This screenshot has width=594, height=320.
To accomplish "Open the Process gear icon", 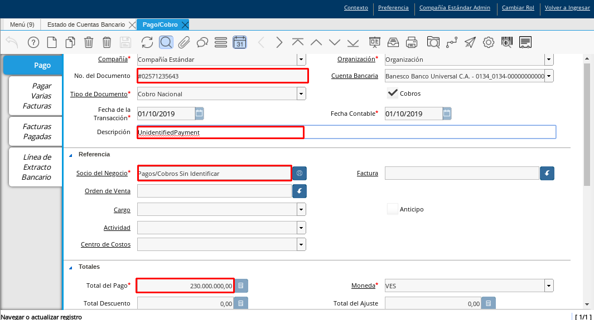I will tap(489, 42).
